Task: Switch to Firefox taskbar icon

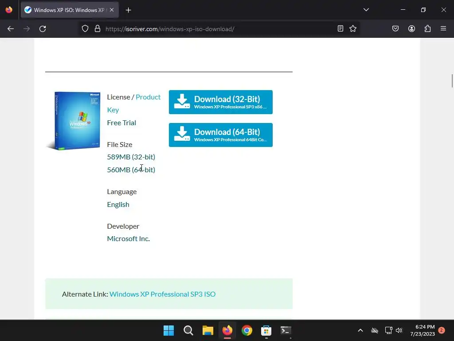Action: pyautogui.click(x=227, y=330)
